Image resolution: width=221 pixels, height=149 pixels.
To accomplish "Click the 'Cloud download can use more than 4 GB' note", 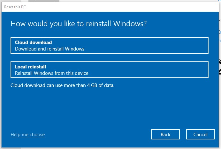I will click(63, 85).
